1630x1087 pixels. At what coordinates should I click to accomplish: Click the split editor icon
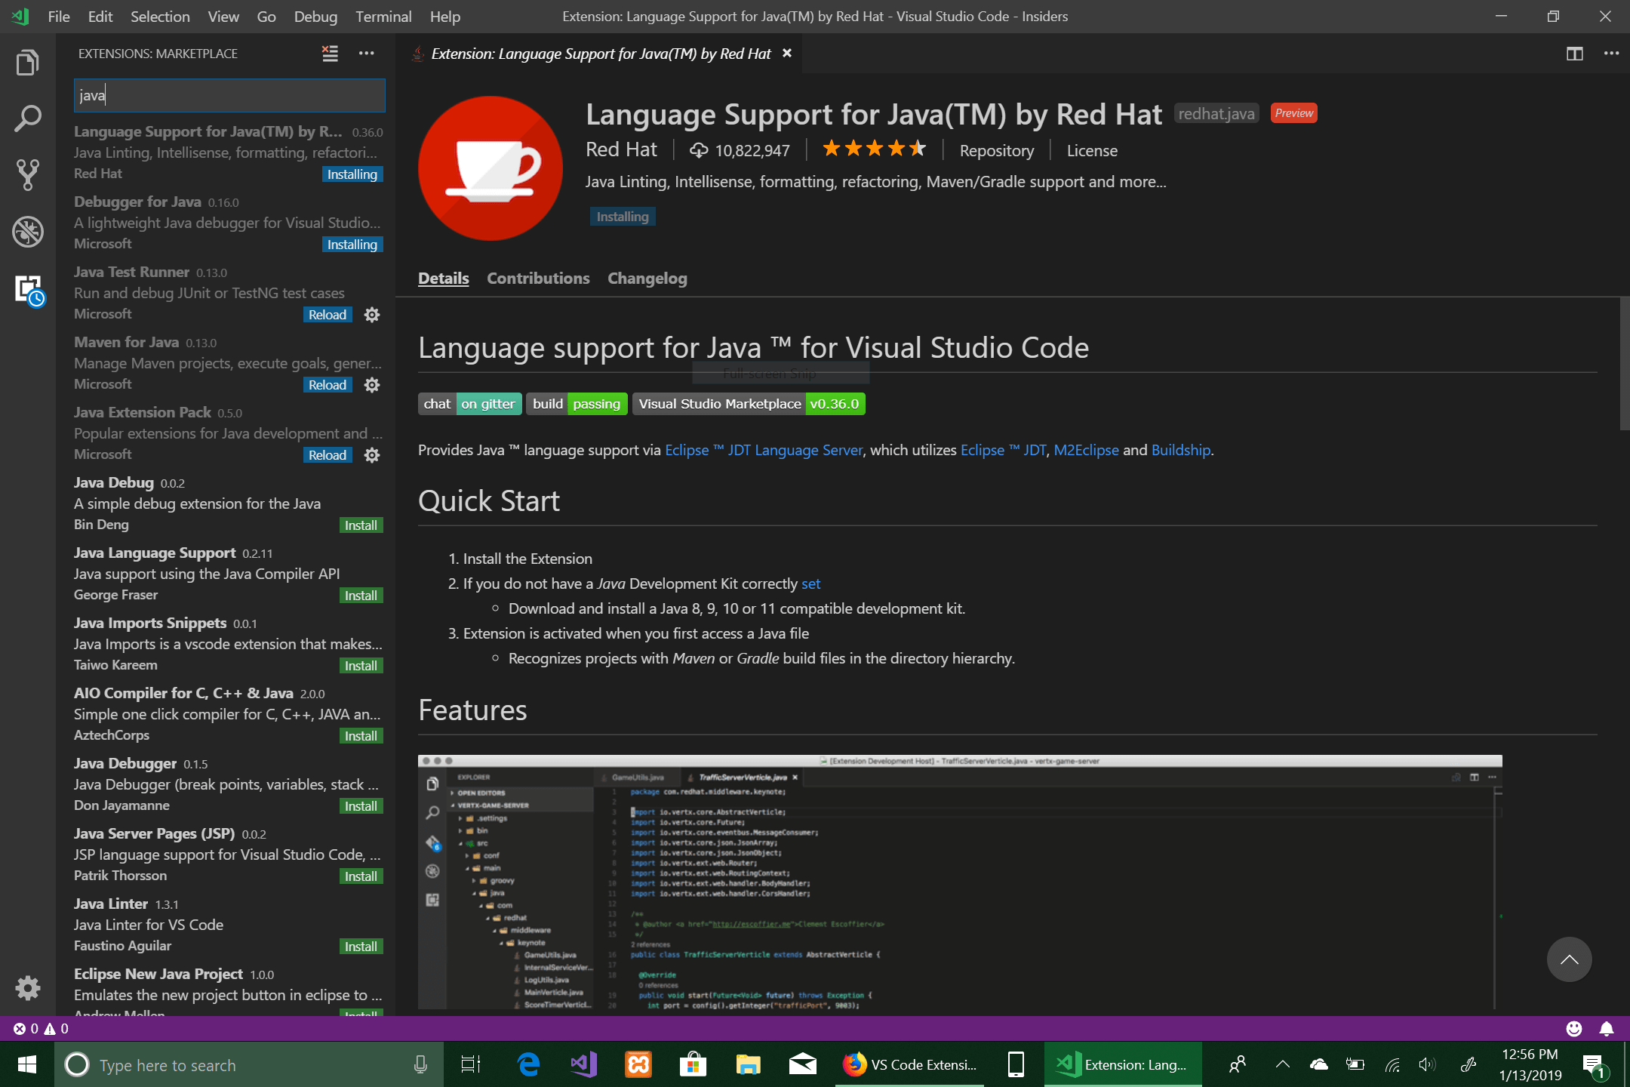coord(1574,54)
